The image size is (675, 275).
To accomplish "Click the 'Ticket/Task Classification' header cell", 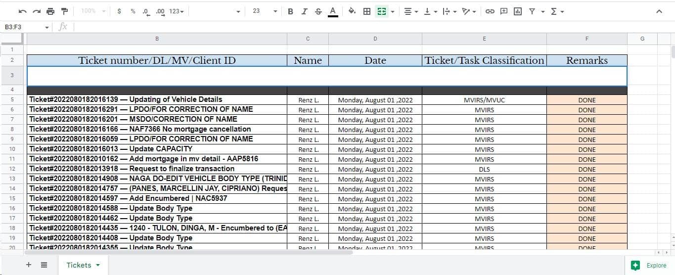I will tap(484, 60).
